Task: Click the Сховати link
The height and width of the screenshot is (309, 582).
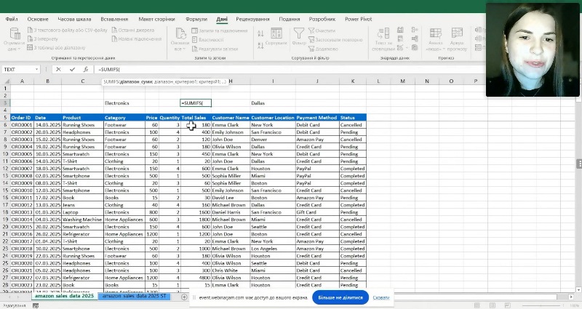Action: coord(381,297)
